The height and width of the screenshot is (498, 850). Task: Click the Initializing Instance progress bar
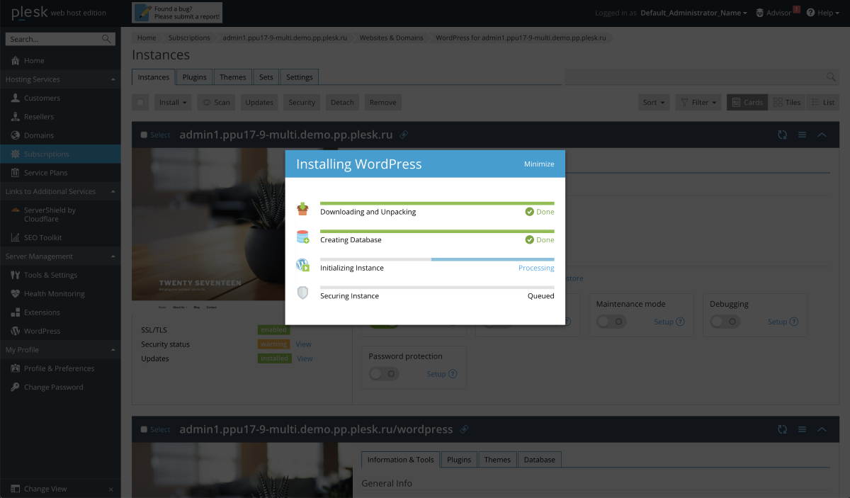coord(437,259)
